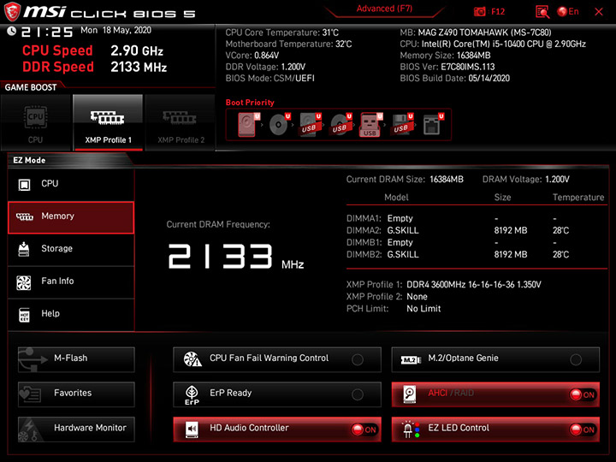The image size is (616, 462).
Task: Click the BIOS Ver E7C80IMS.113 text
Action: click(x=447, y=67)
